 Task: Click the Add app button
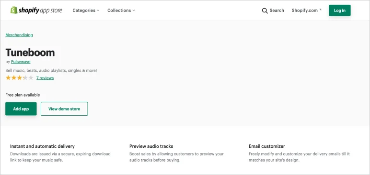tap(21, 109)
